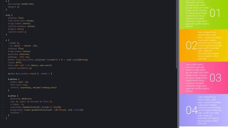This screenshot has width=228, height=128.
Task: Click the paragraph text in the pink card
Action: [197, 78]
